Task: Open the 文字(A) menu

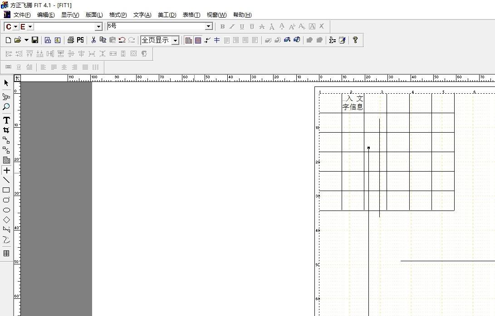Action: point(142,15)
